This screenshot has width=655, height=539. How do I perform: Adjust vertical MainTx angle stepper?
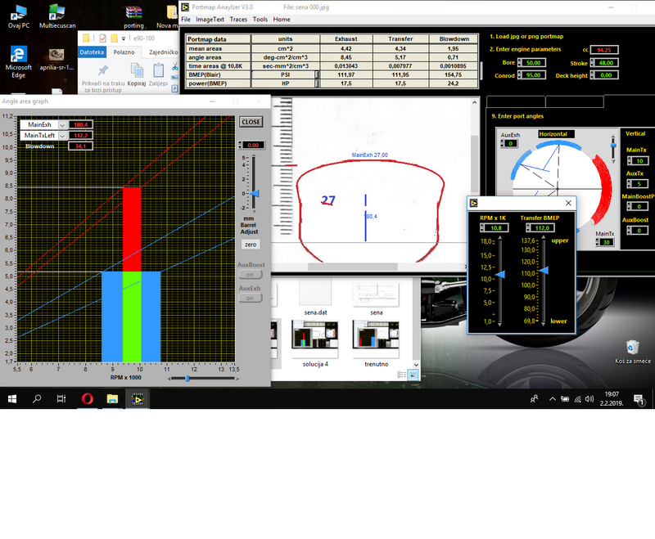pos(629,160)
